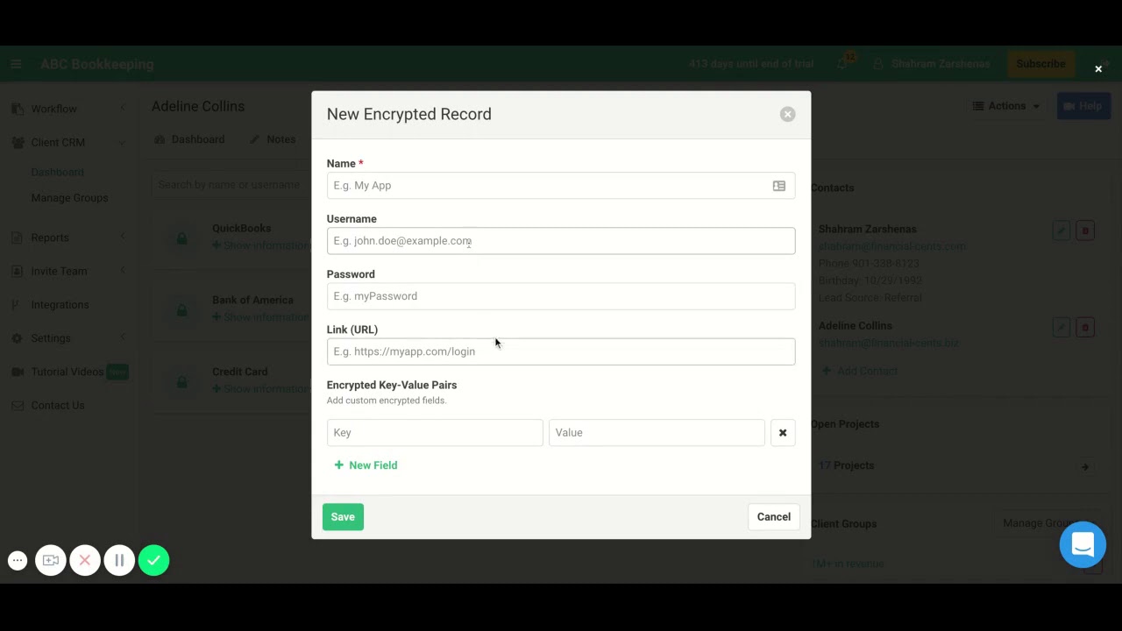This screenshot has width=1122, height=631.
Task: Click the Manage Groups button in Client Groups
Action: 1041,523
